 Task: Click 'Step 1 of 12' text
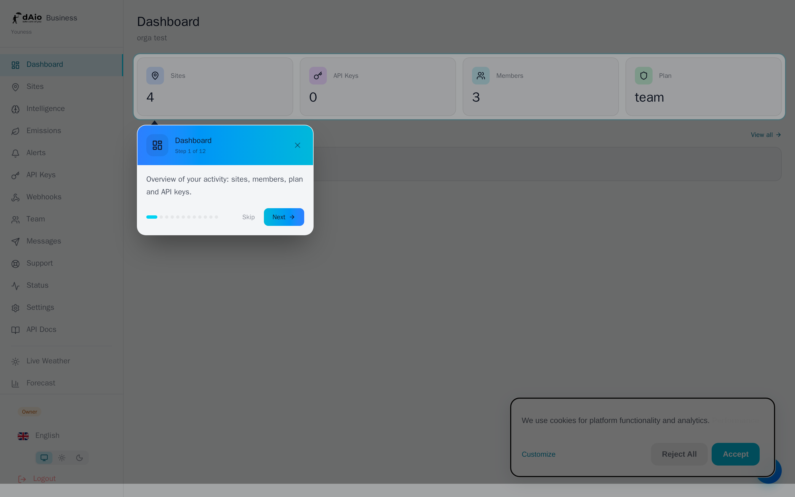(x=190, y=151)
